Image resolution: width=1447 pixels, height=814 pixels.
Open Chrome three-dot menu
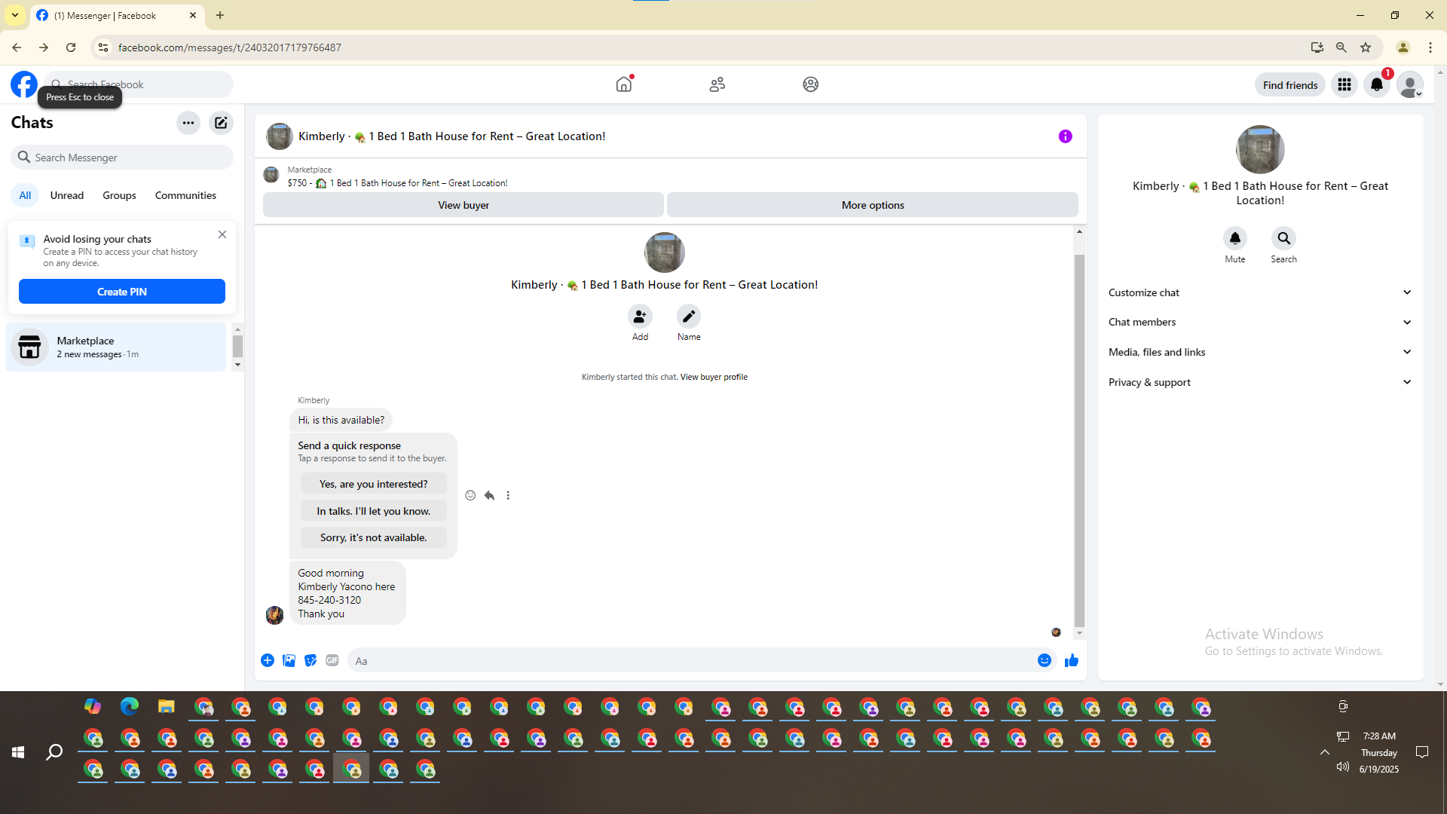click(1430, 47)
